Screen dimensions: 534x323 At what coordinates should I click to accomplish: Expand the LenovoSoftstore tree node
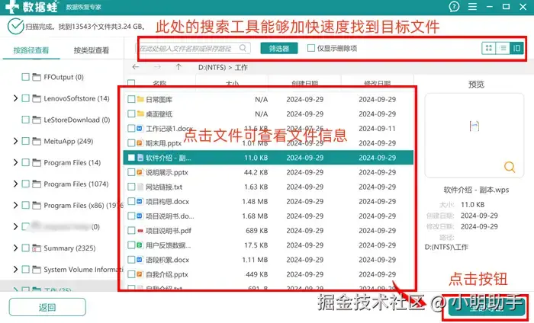[15, 98]
